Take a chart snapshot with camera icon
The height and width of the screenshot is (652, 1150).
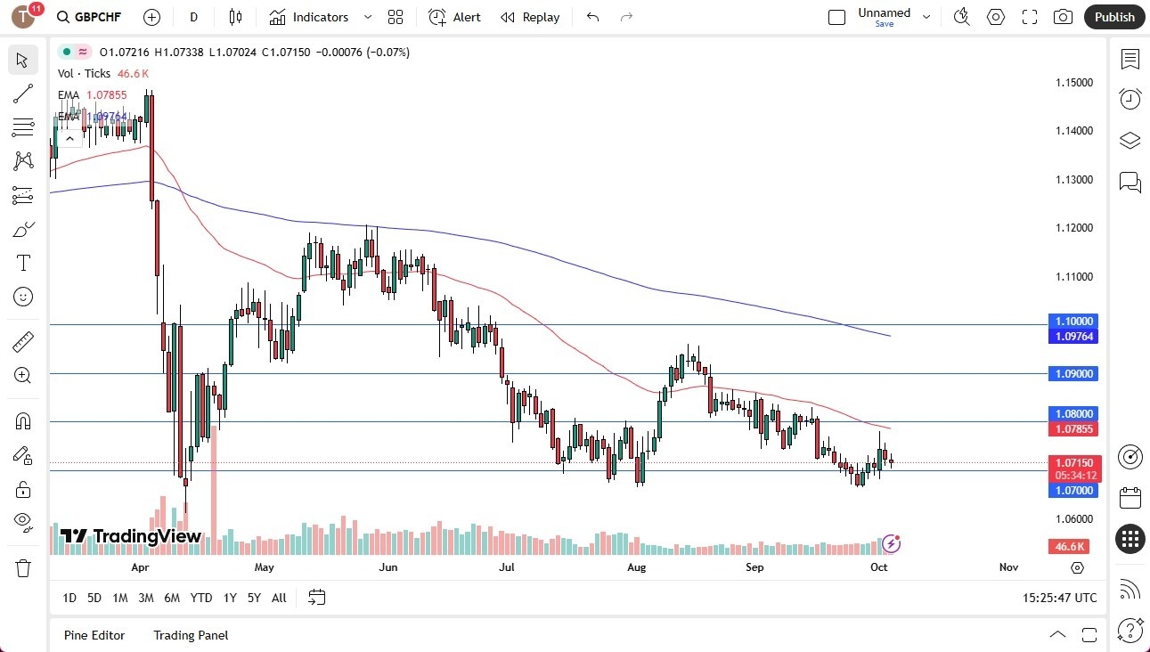1062,17
